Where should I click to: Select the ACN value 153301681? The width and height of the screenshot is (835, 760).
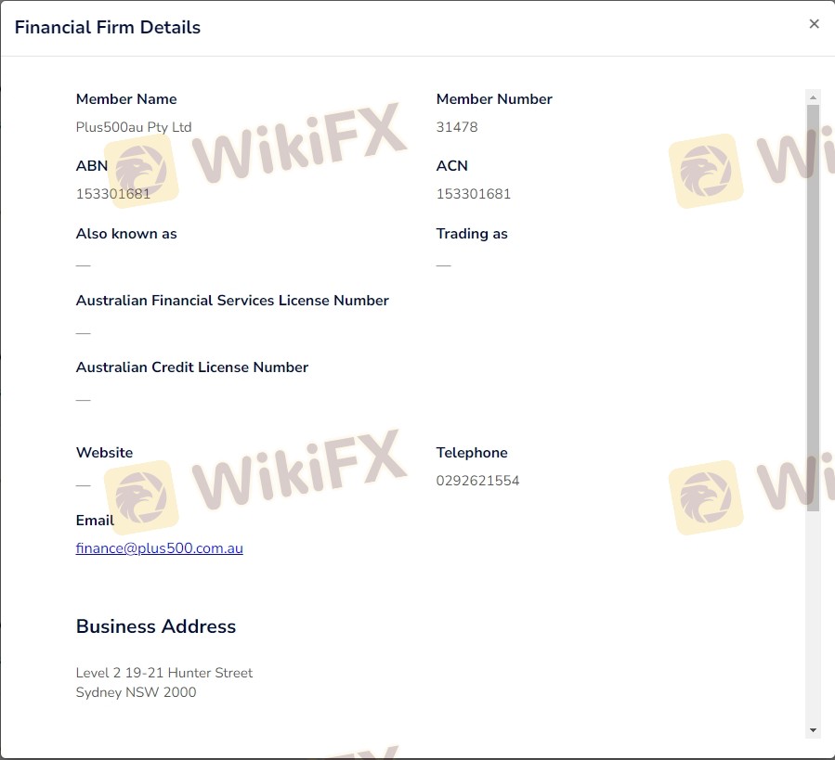pyautogui.click(x=474, y=194)
